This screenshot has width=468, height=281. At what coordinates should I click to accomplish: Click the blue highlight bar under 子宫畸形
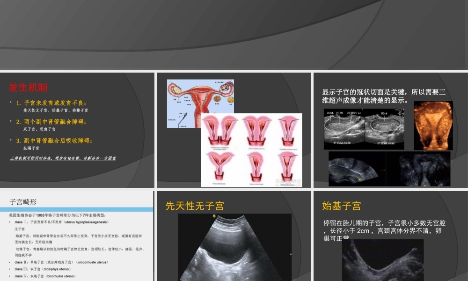[77, 209]
